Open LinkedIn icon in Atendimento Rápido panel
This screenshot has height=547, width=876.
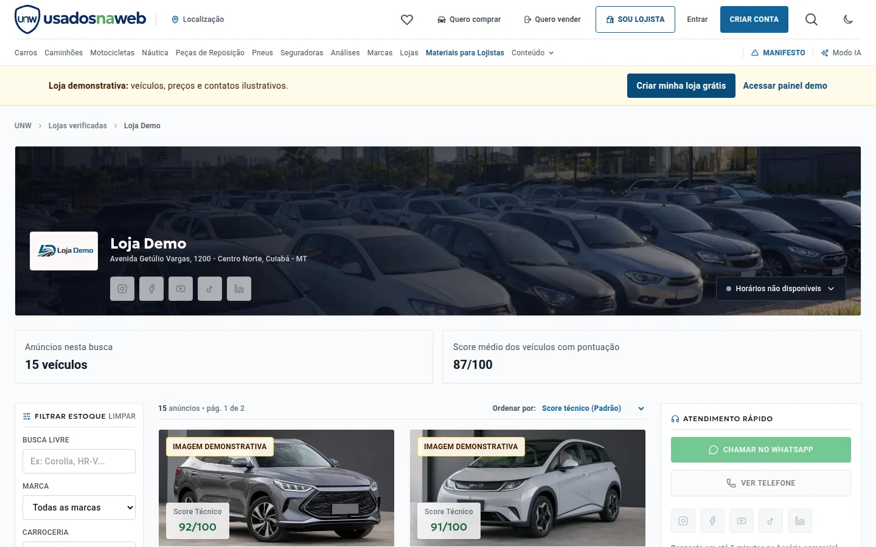[x=800, y=521]
